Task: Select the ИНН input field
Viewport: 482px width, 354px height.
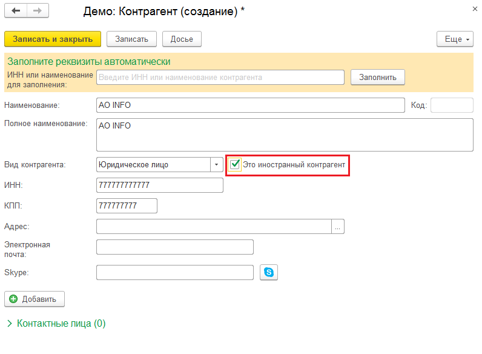Action: point(159,185)
